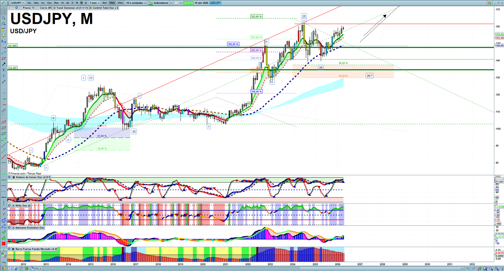Image resolution: width=504 pixels, height=271 pixels.
Task: Expand the Indicadores dropdown arrow
Action: (171, 3)
